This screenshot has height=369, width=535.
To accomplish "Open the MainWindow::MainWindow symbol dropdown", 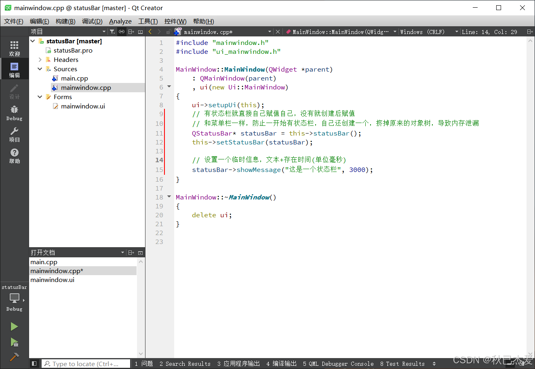I will click(x=341, y=32).
